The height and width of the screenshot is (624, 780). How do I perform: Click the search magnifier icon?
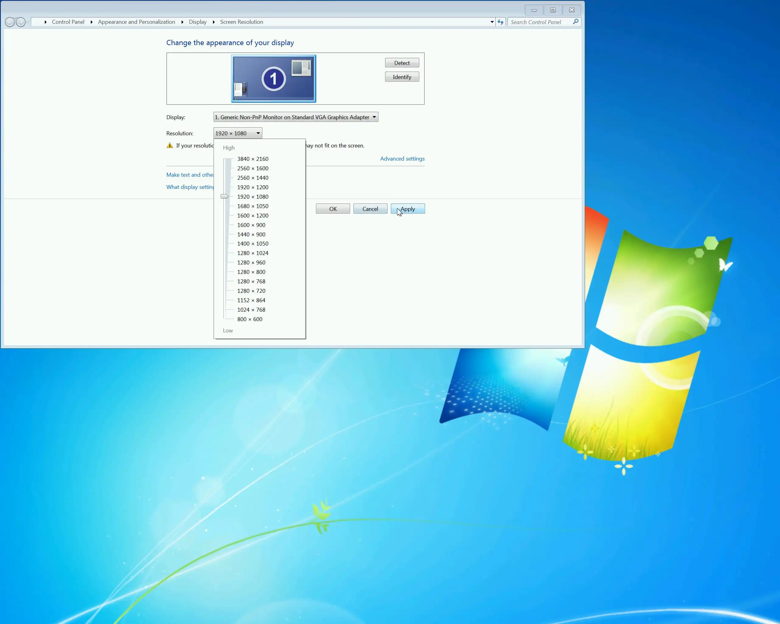(576, 22)
